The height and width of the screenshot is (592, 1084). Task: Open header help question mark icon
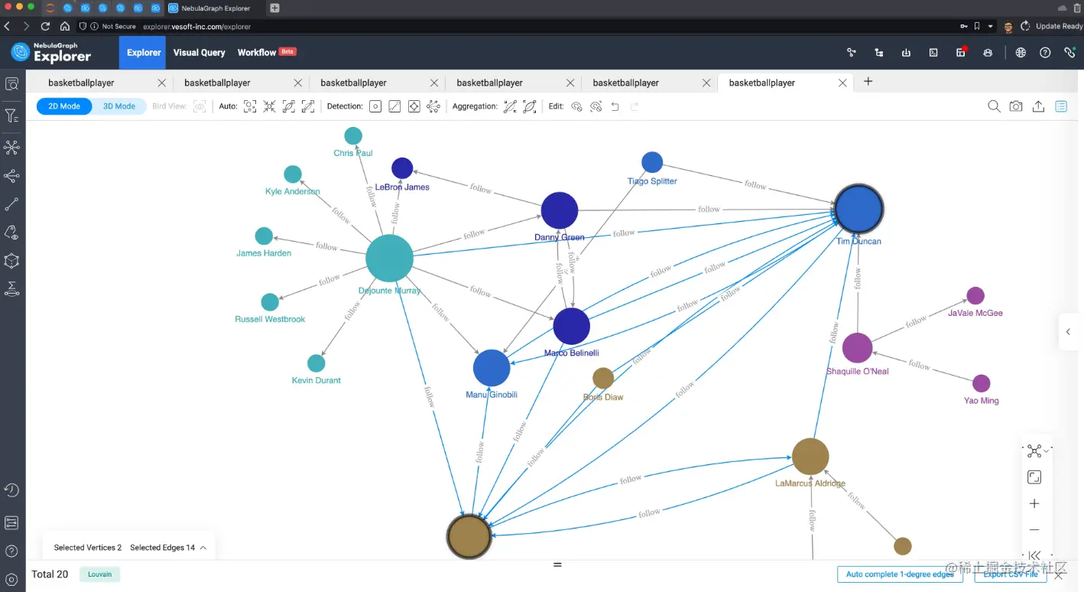1045,53
